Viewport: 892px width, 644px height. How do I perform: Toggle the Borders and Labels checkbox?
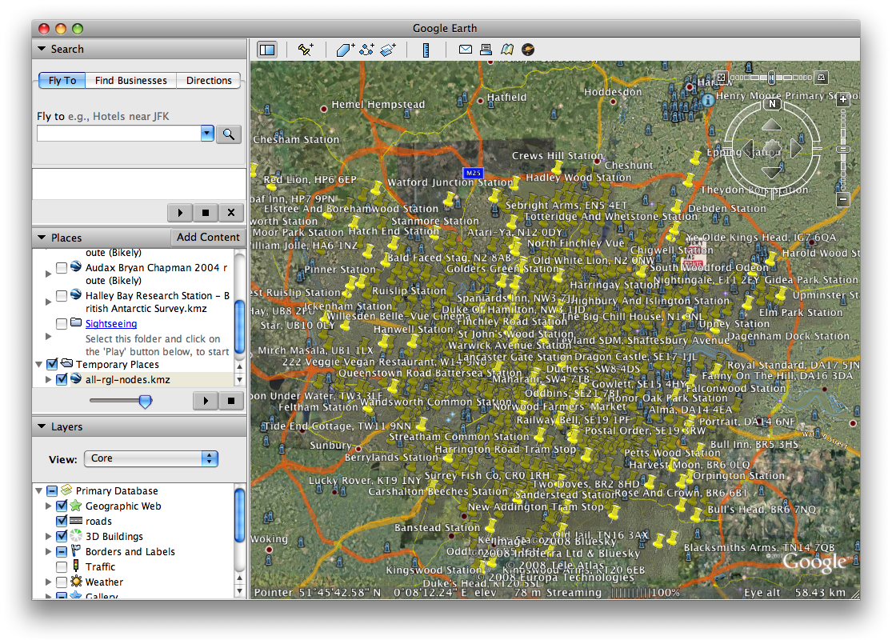62,551
